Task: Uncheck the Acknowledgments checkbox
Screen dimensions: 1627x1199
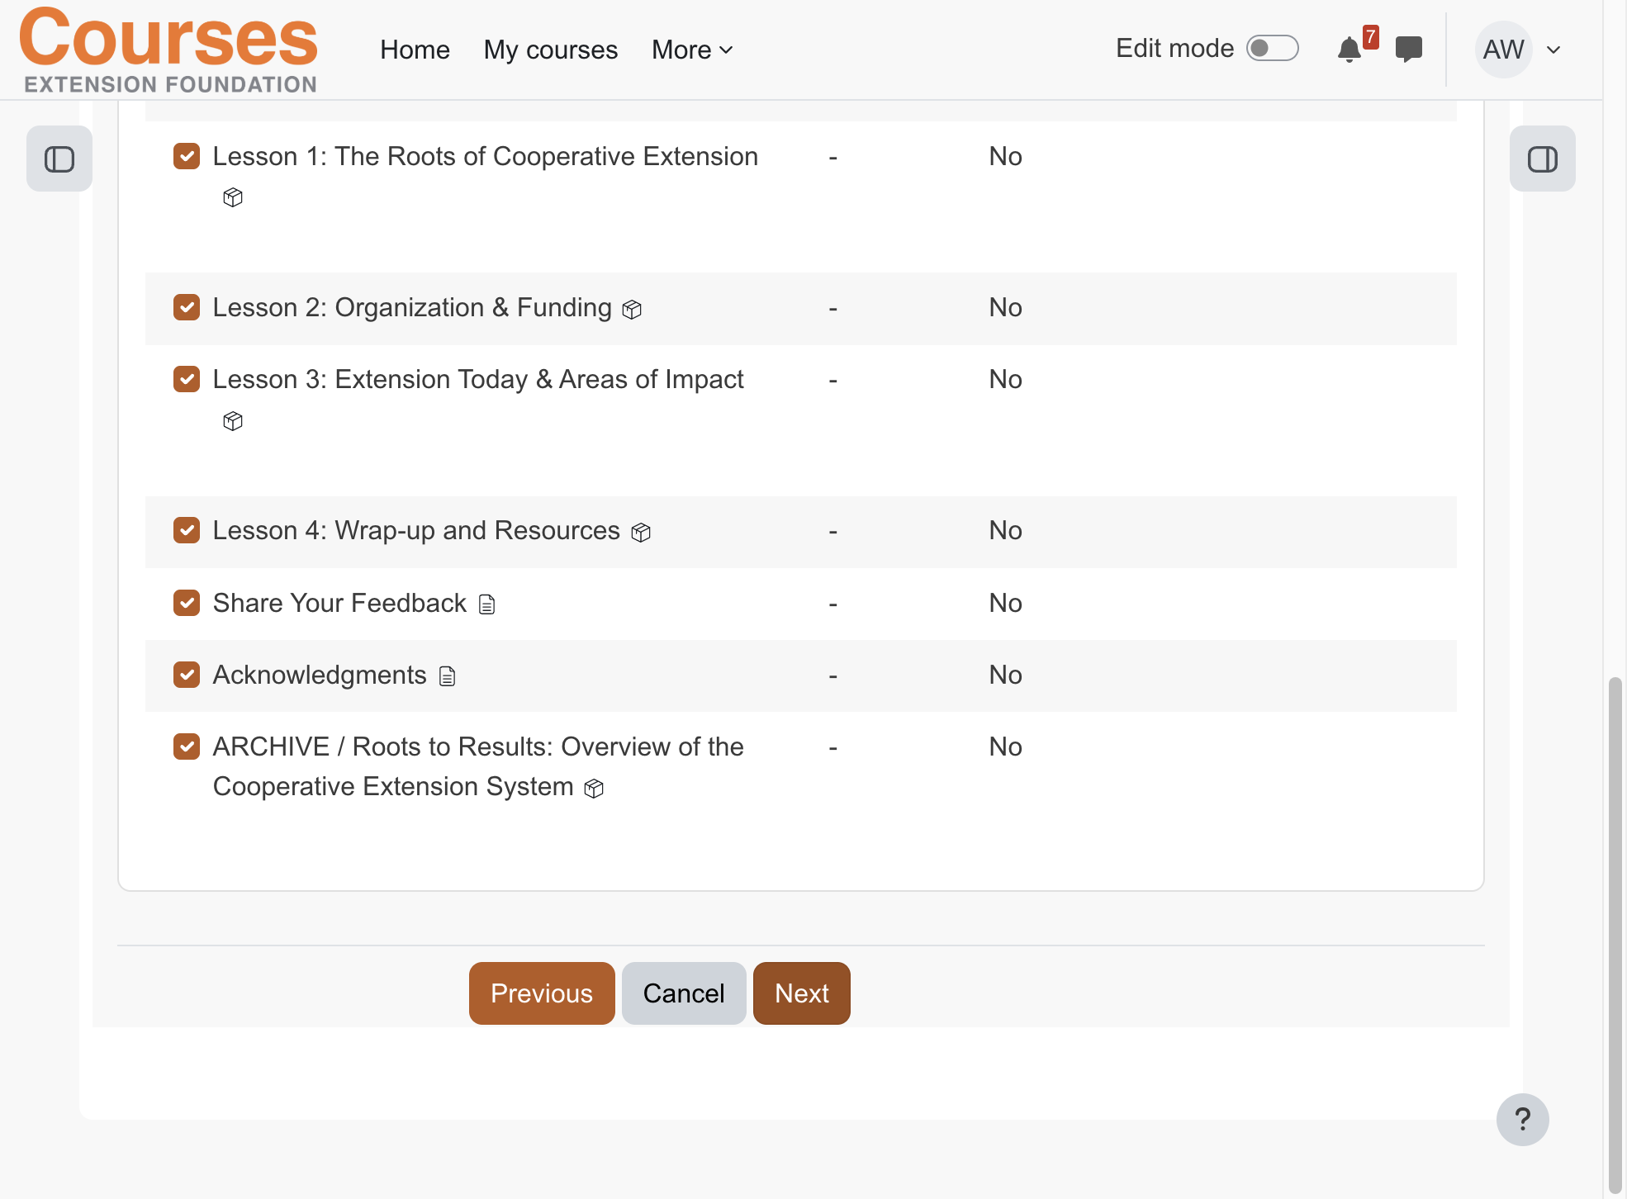Action: pyautogui.click(x=187, y=675)
